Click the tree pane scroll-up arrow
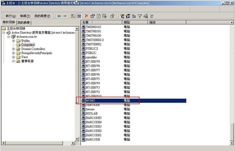 coord(77,28)
